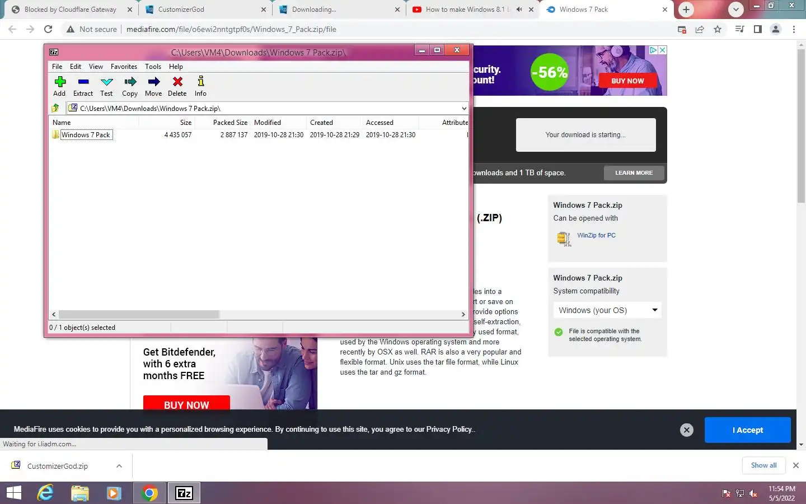The width and height of the screenshot is (806, 504).
Task: Click BUY NOW in the top banner ad
Action: click(627, 81)
